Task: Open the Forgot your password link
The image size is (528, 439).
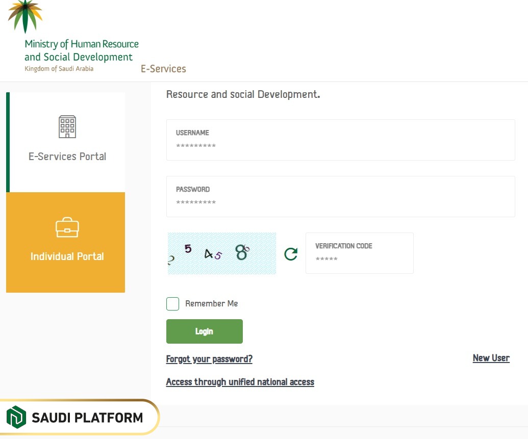Action: [x=209, y=359]
